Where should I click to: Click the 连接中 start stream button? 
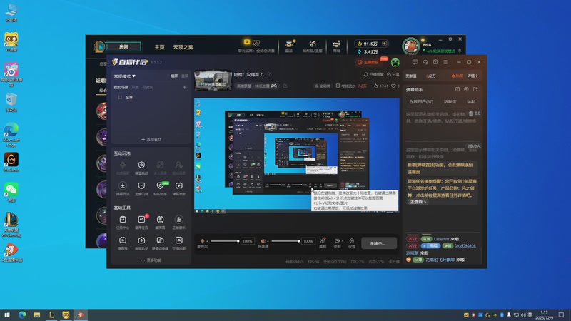click(x=379, y=243)
